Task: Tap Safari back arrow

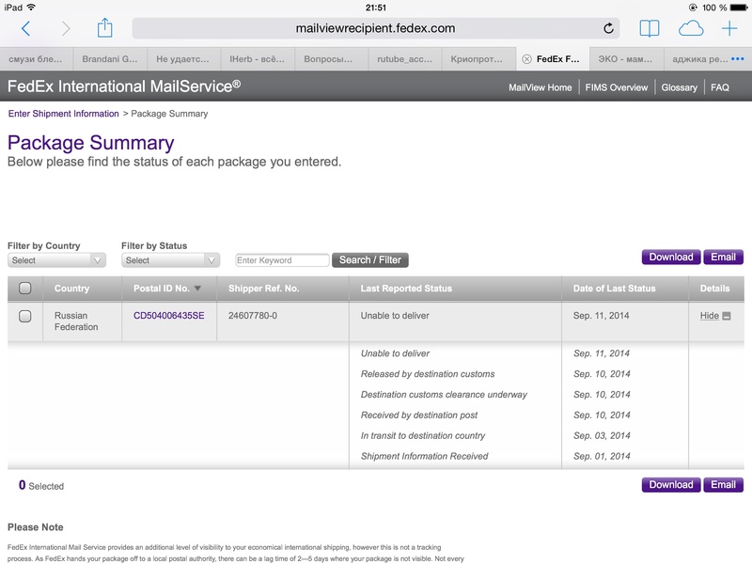Action: 26,28
